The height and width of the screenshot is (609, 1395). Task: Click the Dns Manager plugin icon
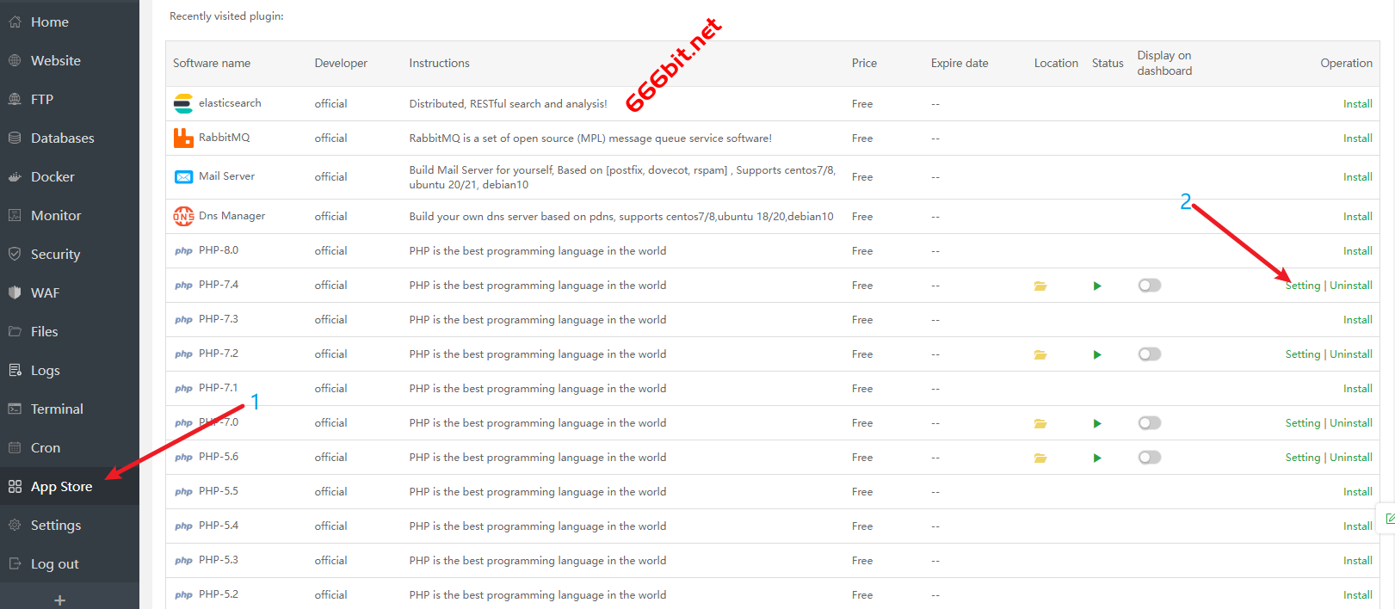point(183,216)
